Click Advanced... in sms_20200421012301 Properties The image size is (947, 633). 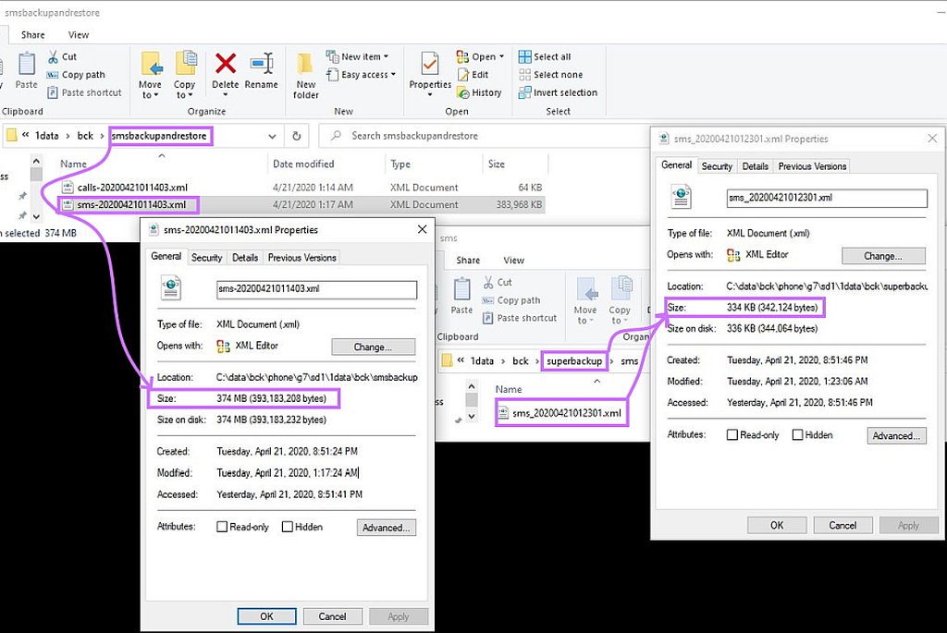click(896, 435)
